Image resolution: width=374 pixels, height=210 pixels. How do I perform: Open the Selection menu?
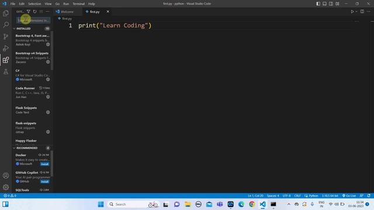point(34,4)
